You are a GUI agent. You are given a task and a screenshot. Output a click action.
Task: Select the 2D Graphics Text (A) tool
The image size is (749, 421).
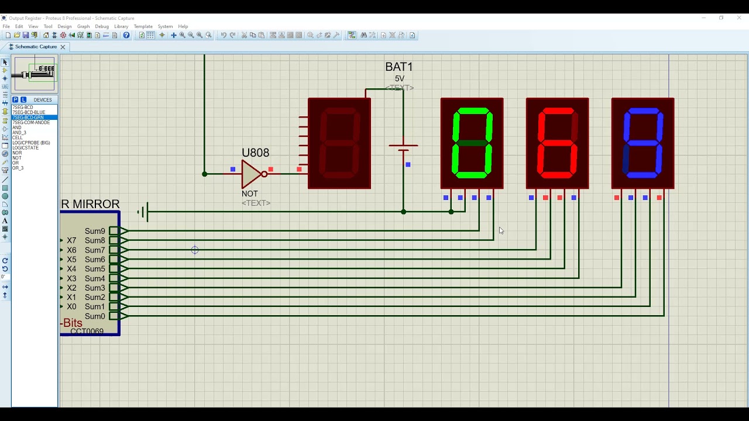click(5, 220)
